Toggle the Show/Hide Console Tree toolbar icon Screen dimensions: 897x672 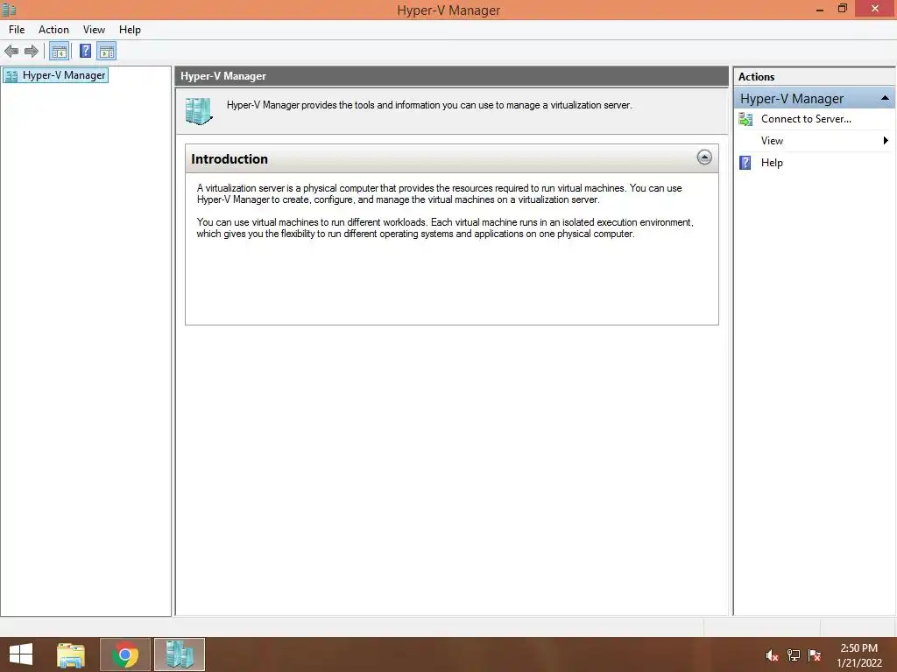click(60, 52)
